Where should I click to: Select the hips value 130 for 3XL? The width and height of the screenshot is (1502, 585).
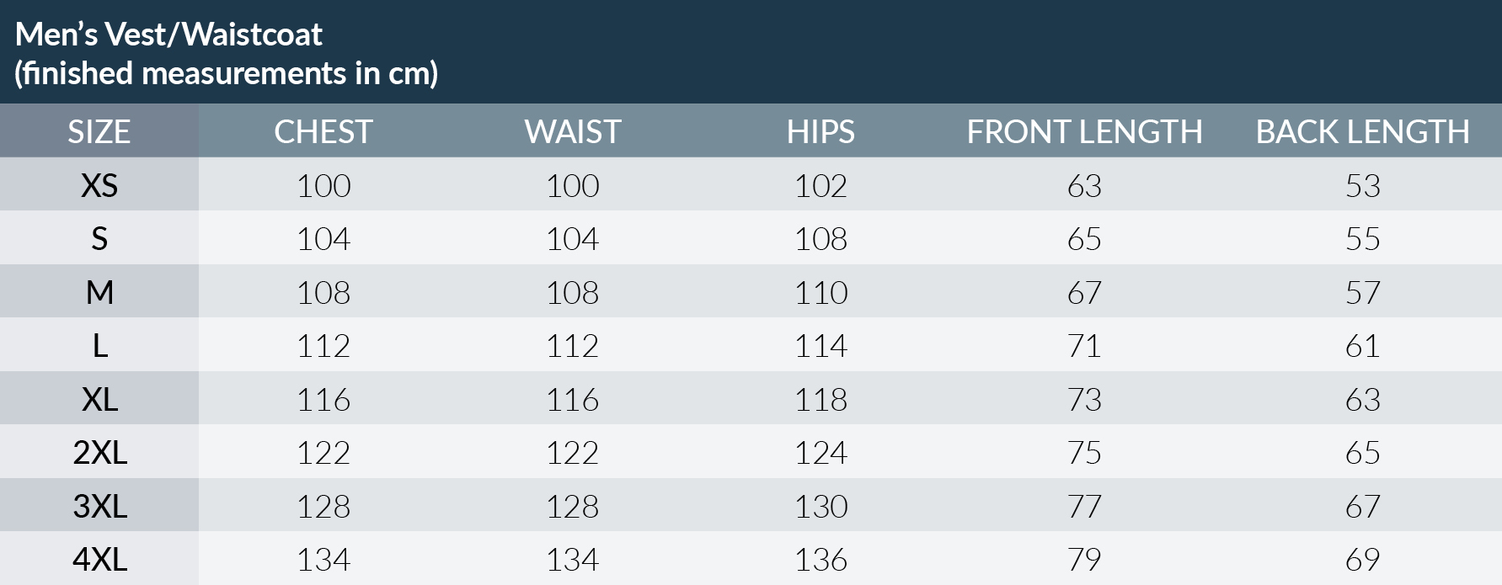pyautogui.click(x=820, y=507)
